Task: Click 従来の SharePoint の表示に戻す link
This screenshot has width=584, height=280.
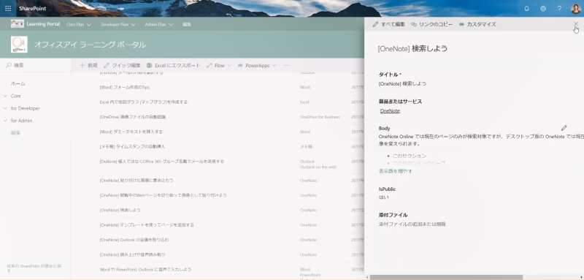Action: [34, 268]
